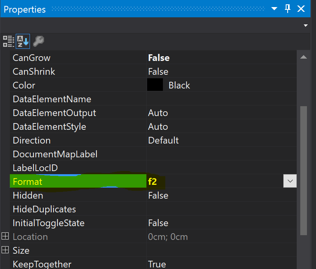The image size is (316, 269).
Task: Expand the Size property
Action: click(x=5, y=250)
